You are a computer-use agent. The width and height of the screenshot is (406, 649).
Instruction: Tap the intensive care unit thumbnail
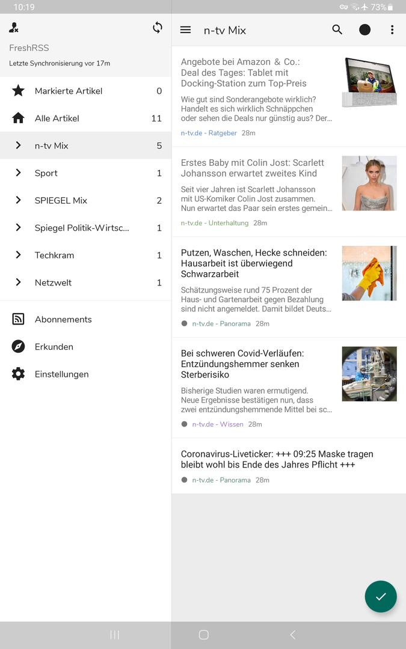coord(369,374)
